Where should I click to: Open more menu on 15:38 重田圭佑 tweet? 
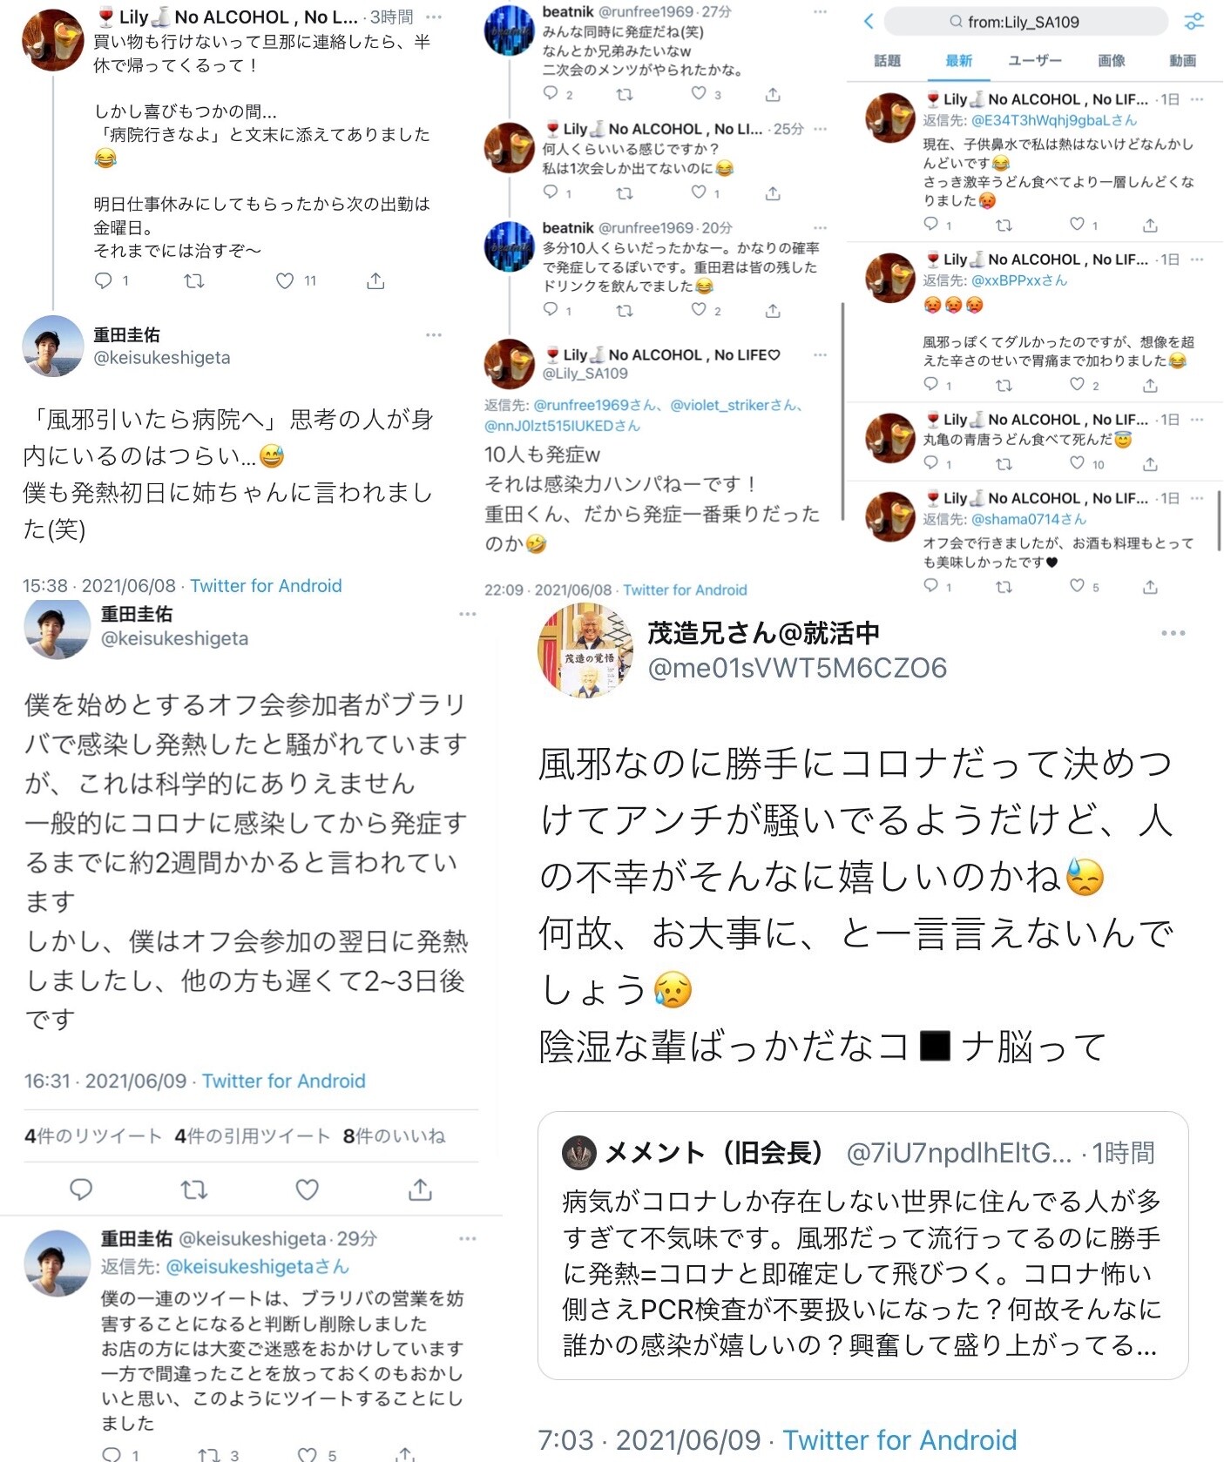pyautogui.click(x=434, y=334)
